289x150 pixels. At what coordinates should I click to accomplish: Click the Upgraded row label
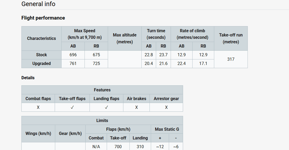pyautogui.click(x=41, y=64)
